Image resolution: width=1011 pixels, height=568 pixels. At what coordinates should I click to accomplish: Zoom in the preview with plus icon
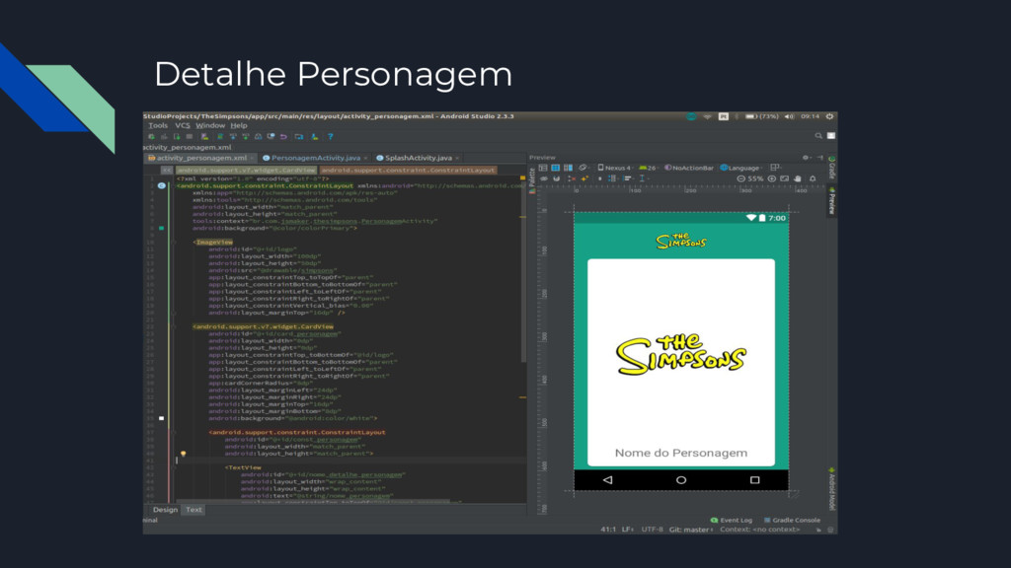(772, 178)
